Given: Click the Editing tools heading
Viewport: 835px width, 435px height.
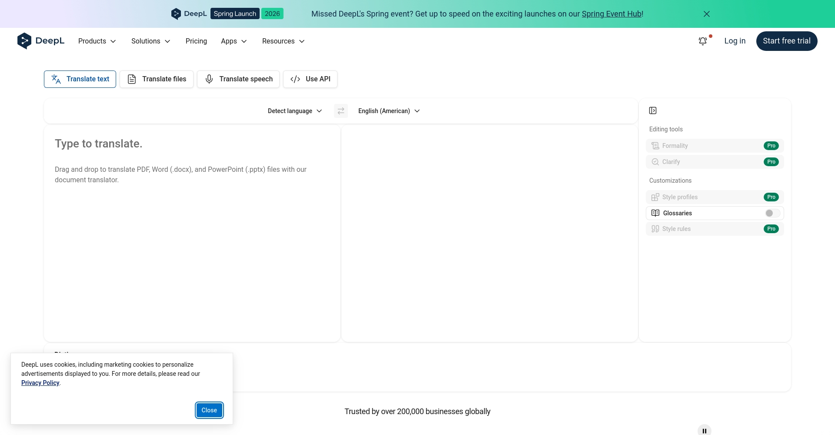Looking at the screenshot, I should click(x=666, y=129).
